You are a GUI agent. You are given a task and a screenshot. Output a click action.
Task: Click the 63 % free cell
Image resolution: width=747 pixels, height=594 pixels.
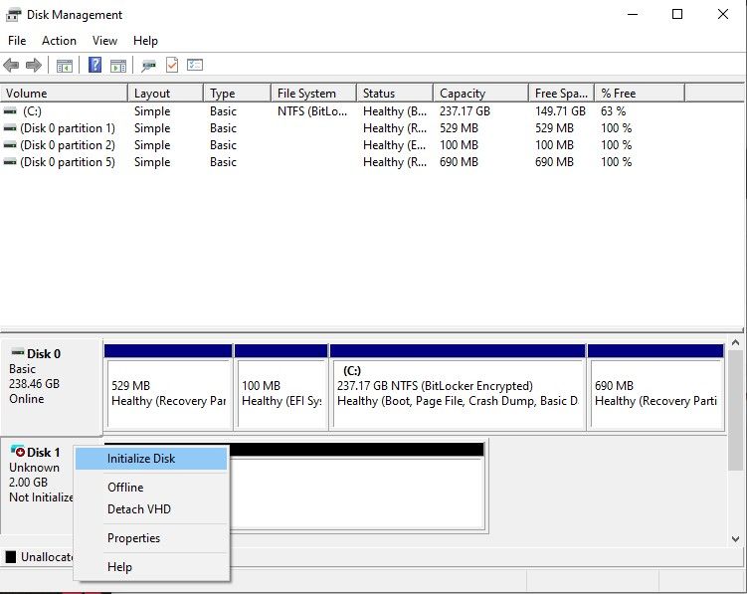(613, 111)
